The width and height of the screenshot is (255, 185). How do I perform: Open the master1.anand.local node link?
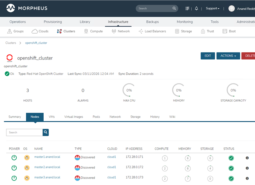click(47, 157)
